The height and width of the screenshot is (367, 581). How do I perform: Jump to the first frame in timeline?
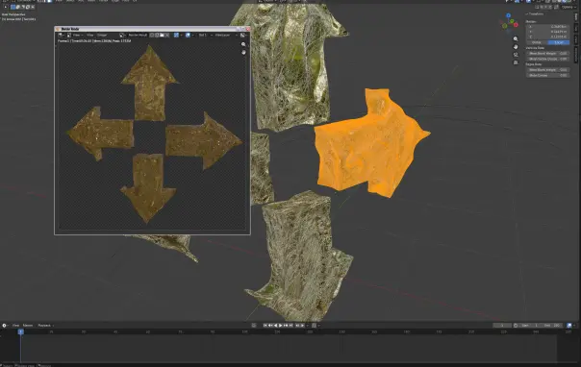click(265, 326)
